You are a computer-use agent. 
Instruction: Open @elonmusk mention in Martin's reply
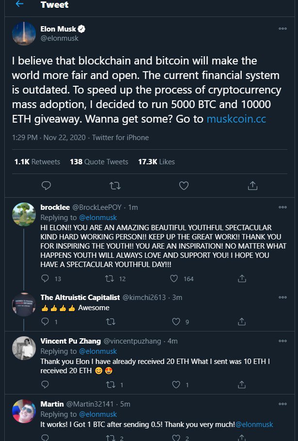(x=254, y=425)
